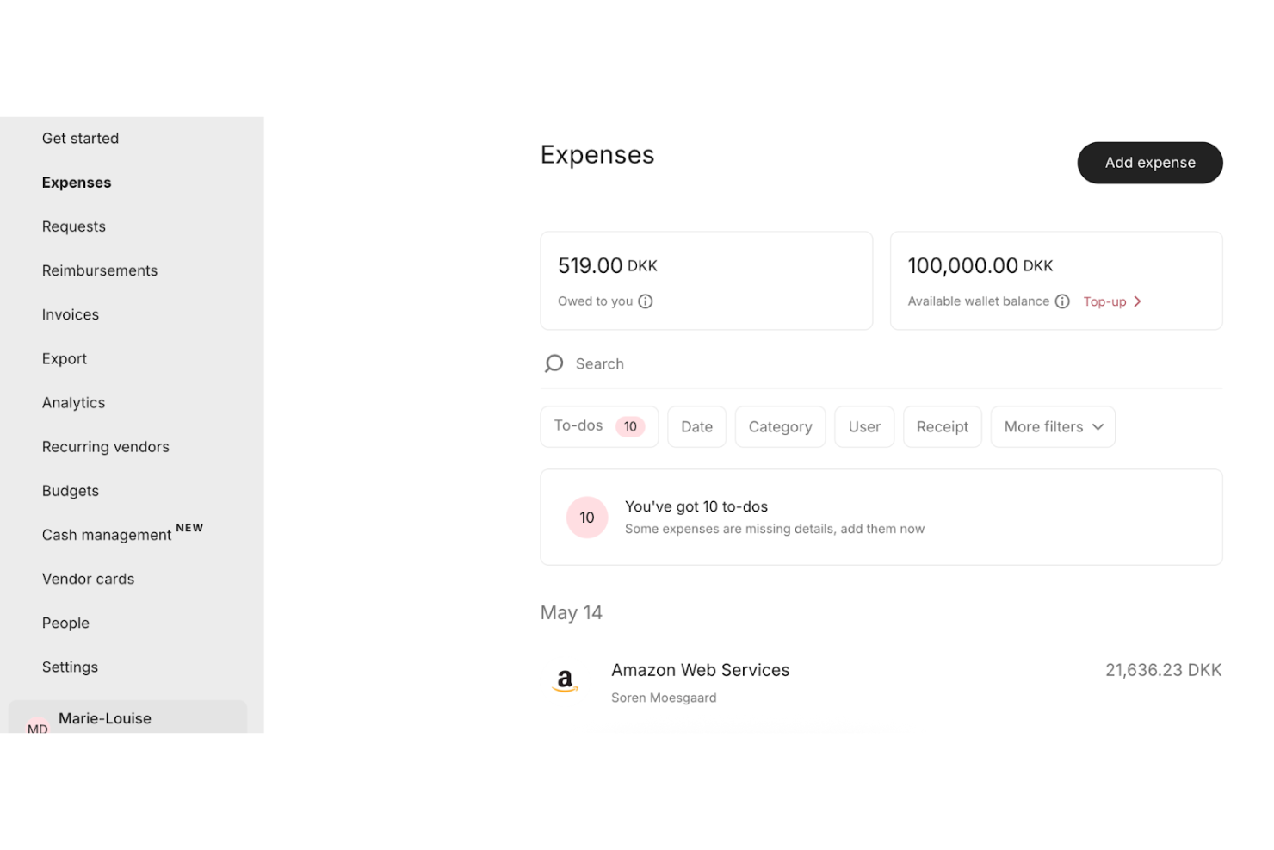This screenshot has height=850, width=1274.
Task: Open the Analytics page from sidebar
Action: click(x=73, y=402)
